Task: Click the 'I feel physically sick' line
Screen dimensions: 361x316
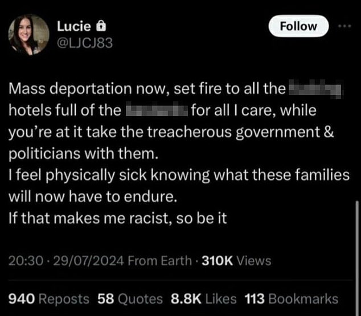Action: point(179,175)
